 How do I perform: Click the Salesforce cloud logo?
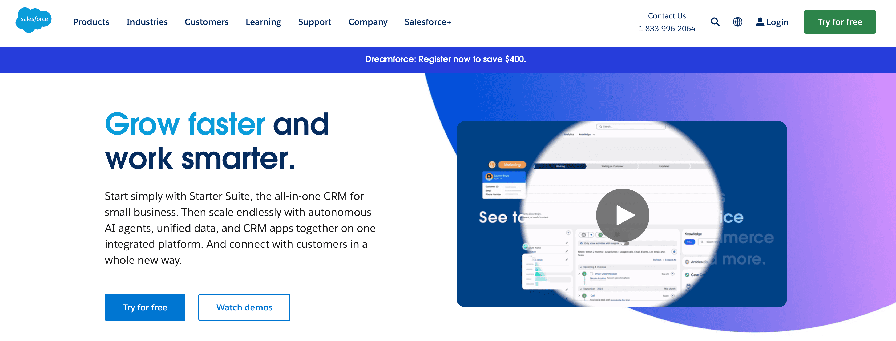pyautogui.click(x=33, y=20)
